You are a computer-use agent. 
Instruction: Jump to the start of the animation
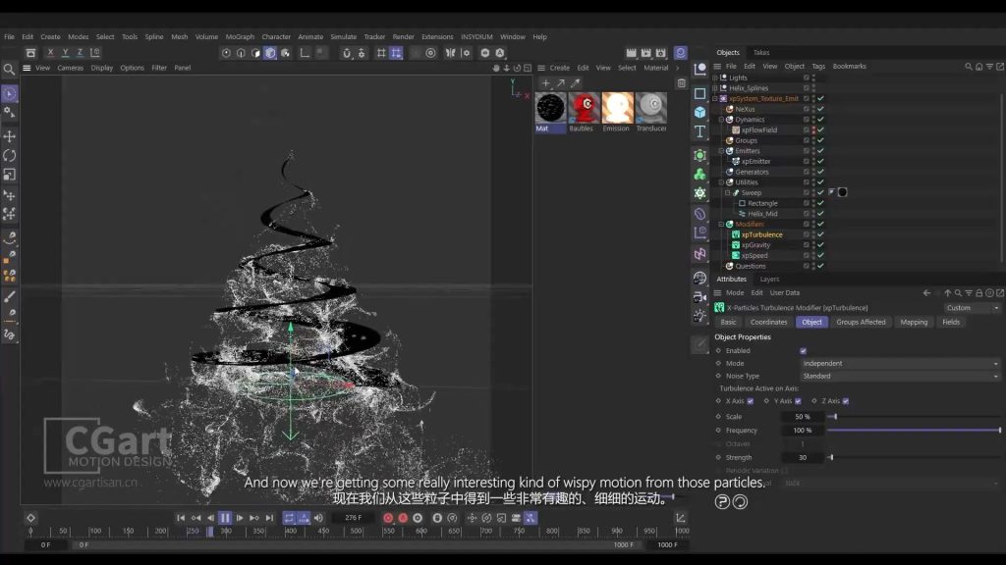pos(181,518)
